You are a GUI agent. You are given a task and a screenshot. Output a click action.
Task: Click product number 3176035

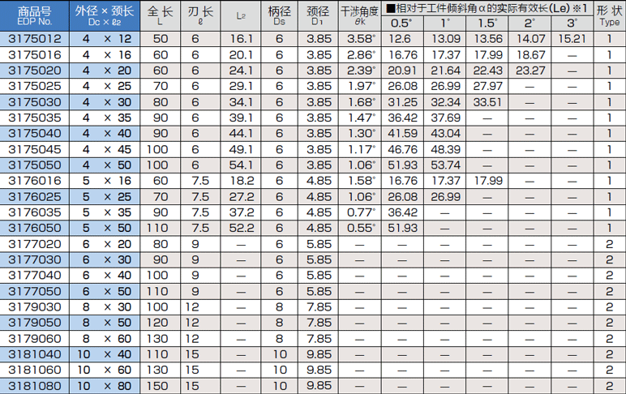point(35,212)
